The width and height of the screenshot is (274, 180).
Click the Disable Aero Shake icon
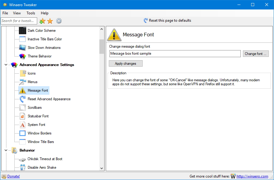[23, 167]
